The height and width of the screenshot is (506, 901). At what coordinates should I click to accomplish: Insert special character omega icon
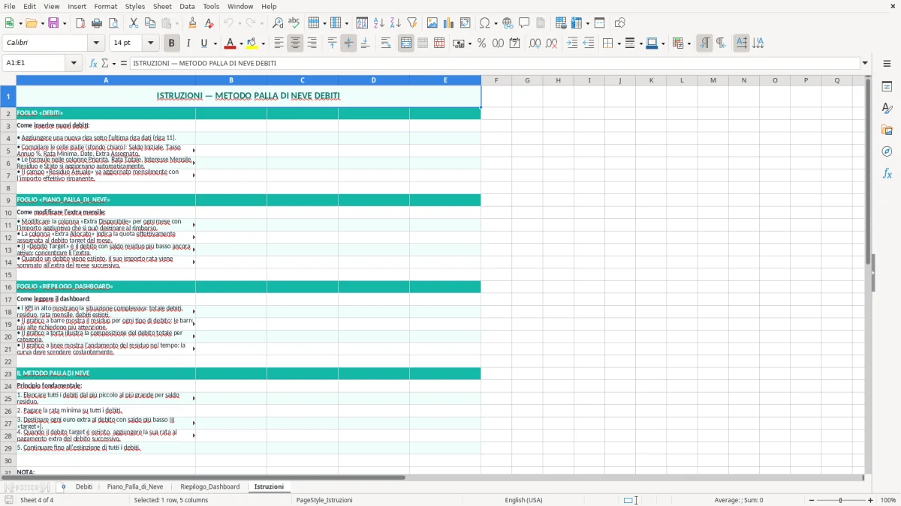[484, 23]
